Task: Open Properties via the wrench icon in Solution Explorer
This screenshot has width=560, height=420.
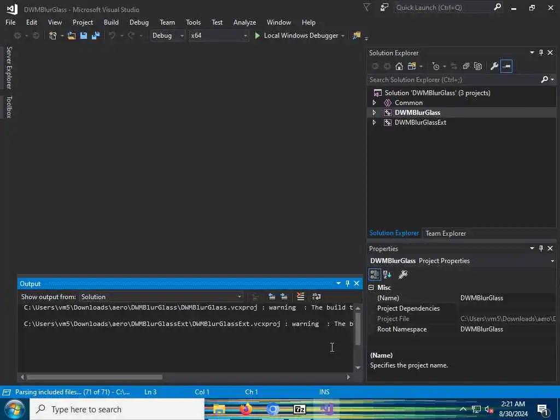Action: coord(494,66)
